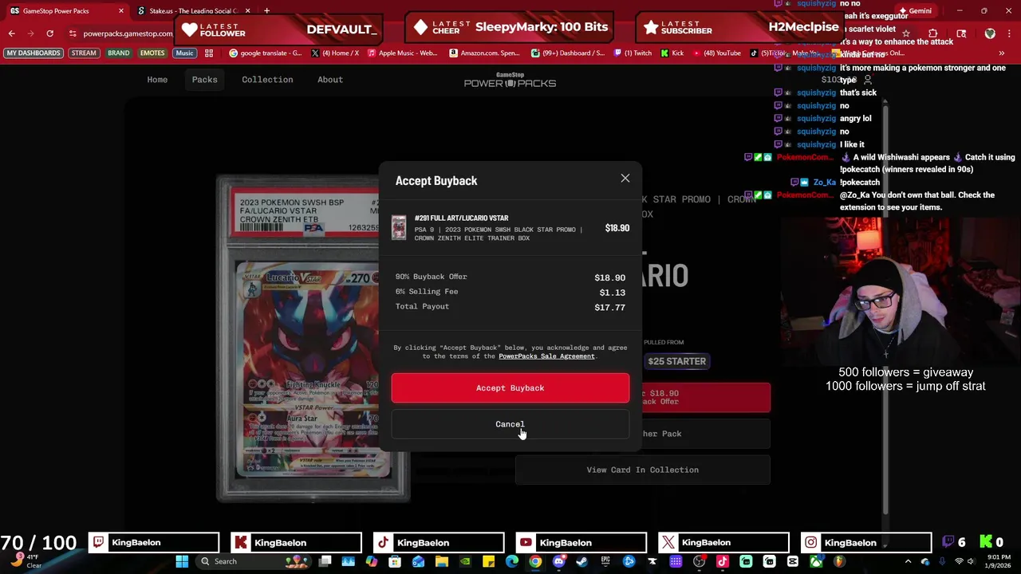The height and width of the screenshot is (574, 1021).
Task: Open the google translate bookmark
Action: coord(266,53)
